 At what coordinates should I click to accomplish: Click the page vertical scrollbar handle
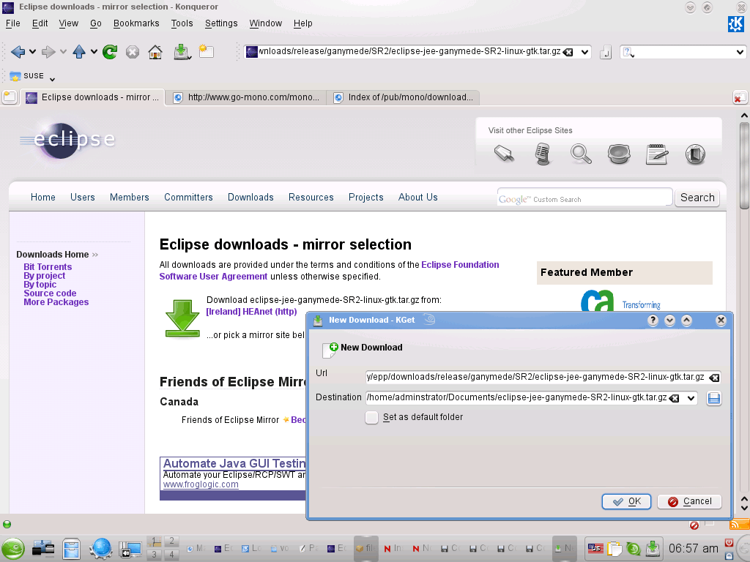744,165
